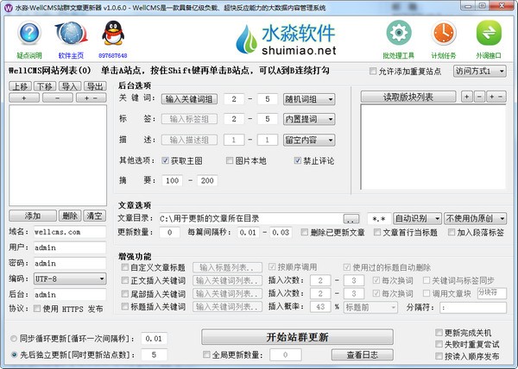Click the 读取版块列表 button
Image resolution: width=518 pixels, height=369 pixels.
410,97
